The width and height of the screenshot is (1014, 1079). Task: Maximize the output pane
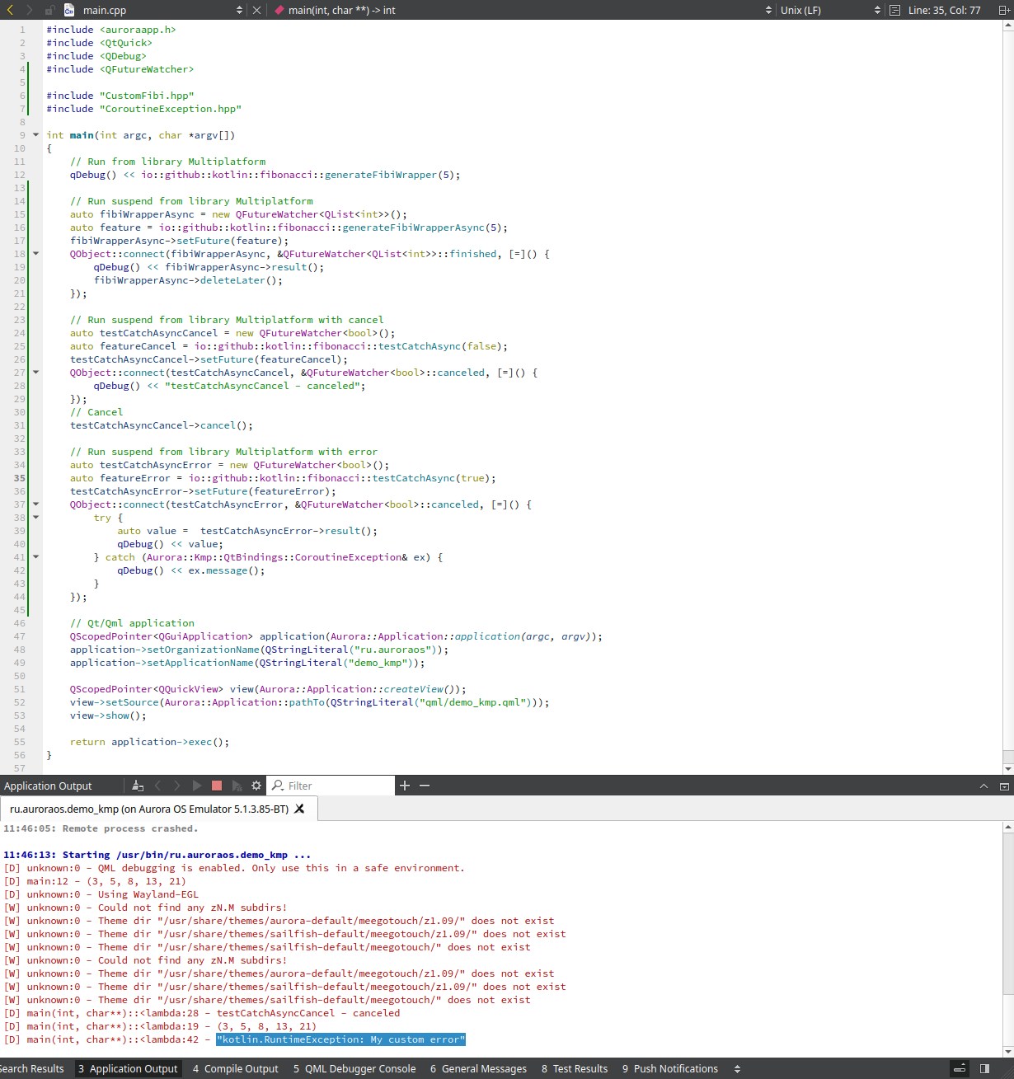coord(983,786)
